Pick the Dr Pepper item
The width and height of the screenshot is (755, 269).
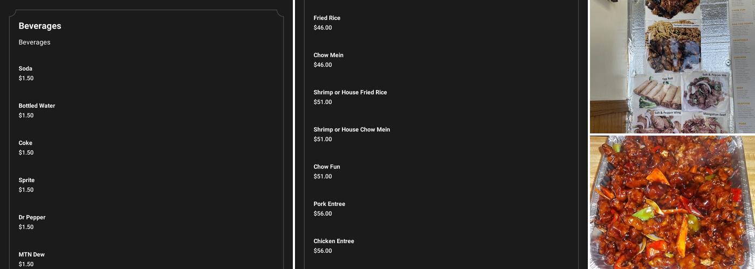click(32, 217)
